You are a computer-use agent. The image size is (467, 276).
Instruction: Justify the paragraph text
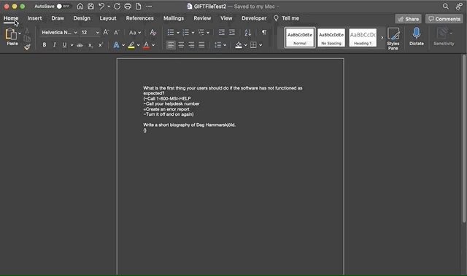coord(201,45)
